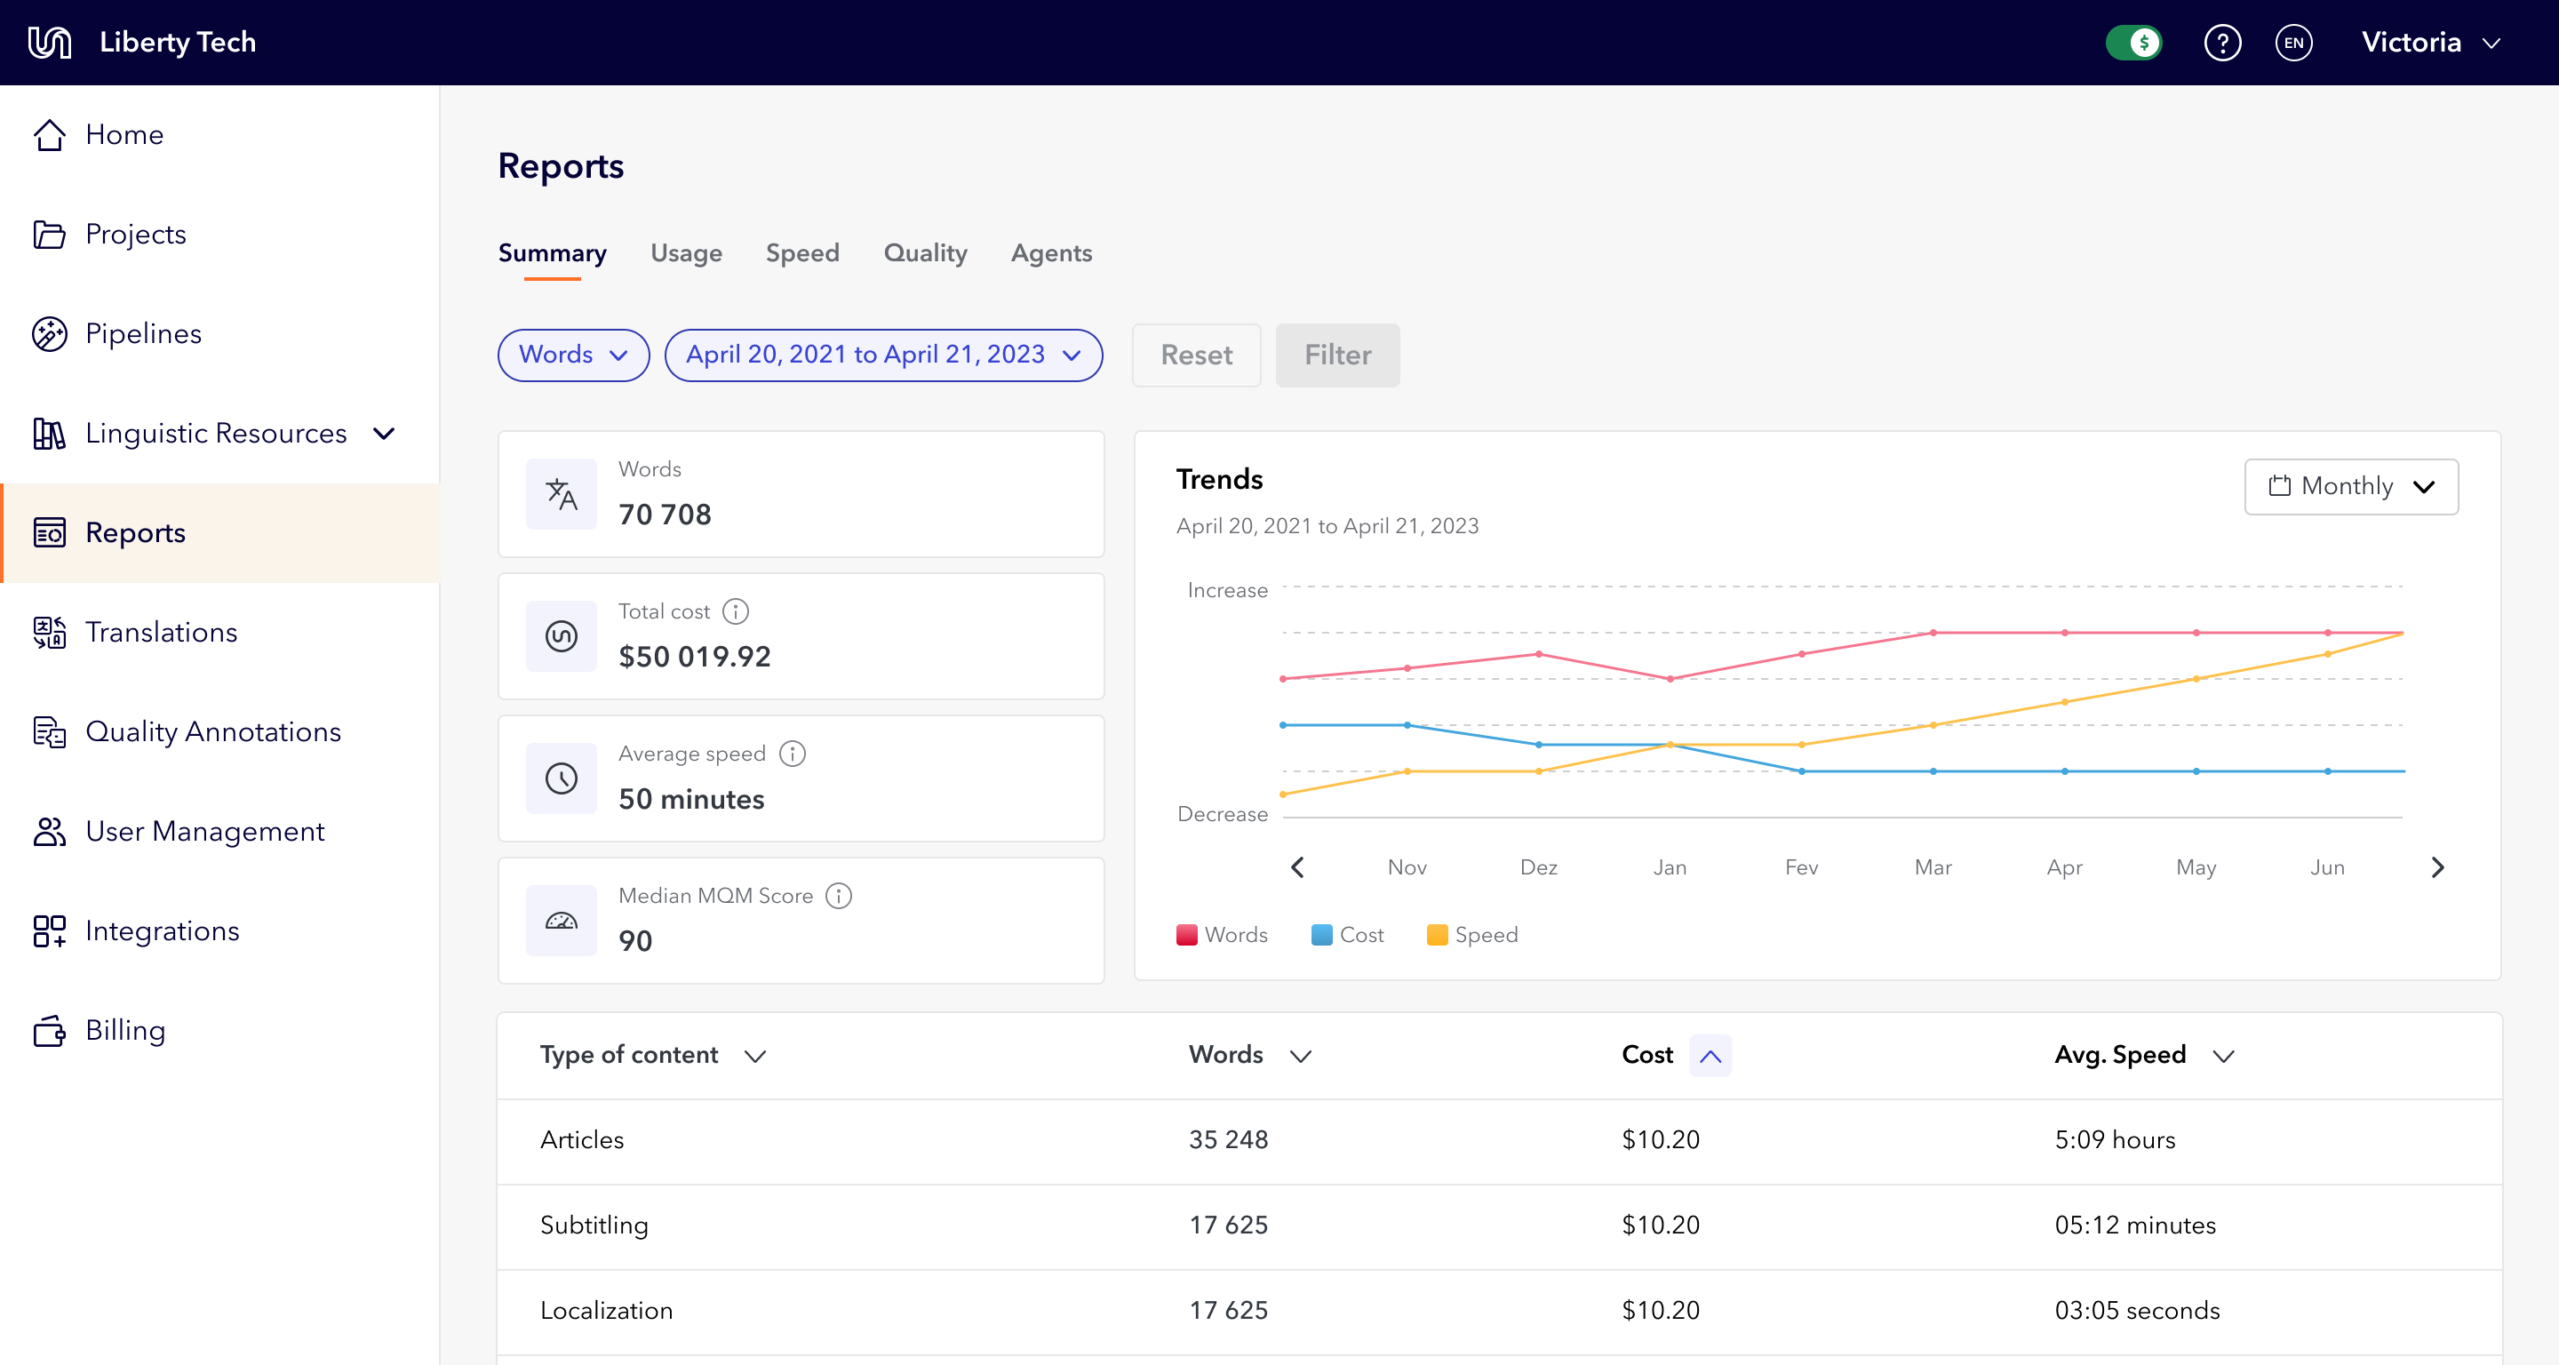Click the Linguistic Resources books icon
Viewport: 2559px width, 1365px height.
[x=50, y=433]
